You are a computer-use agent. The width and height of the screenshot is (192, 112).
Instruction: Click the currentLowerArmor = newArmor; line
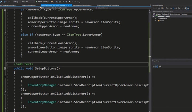point(54,52)
